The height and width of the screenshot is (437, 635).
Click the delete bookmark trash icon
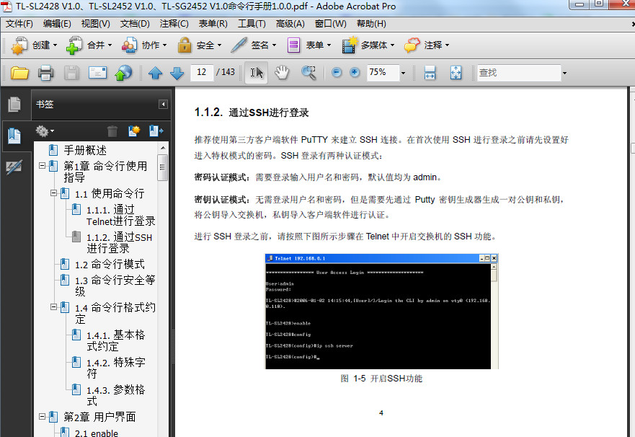[112, 131]
